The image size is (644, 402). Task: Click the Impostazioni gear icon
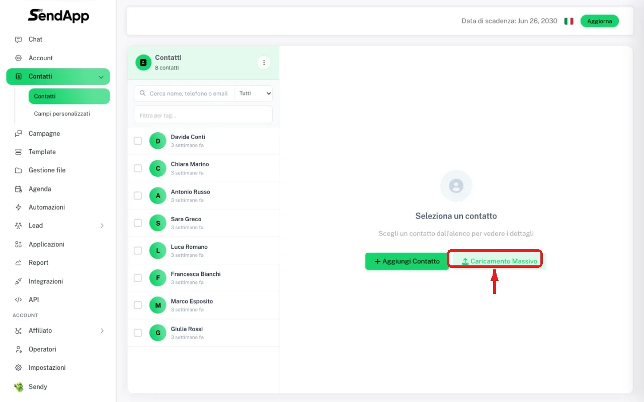coord(19,368)
